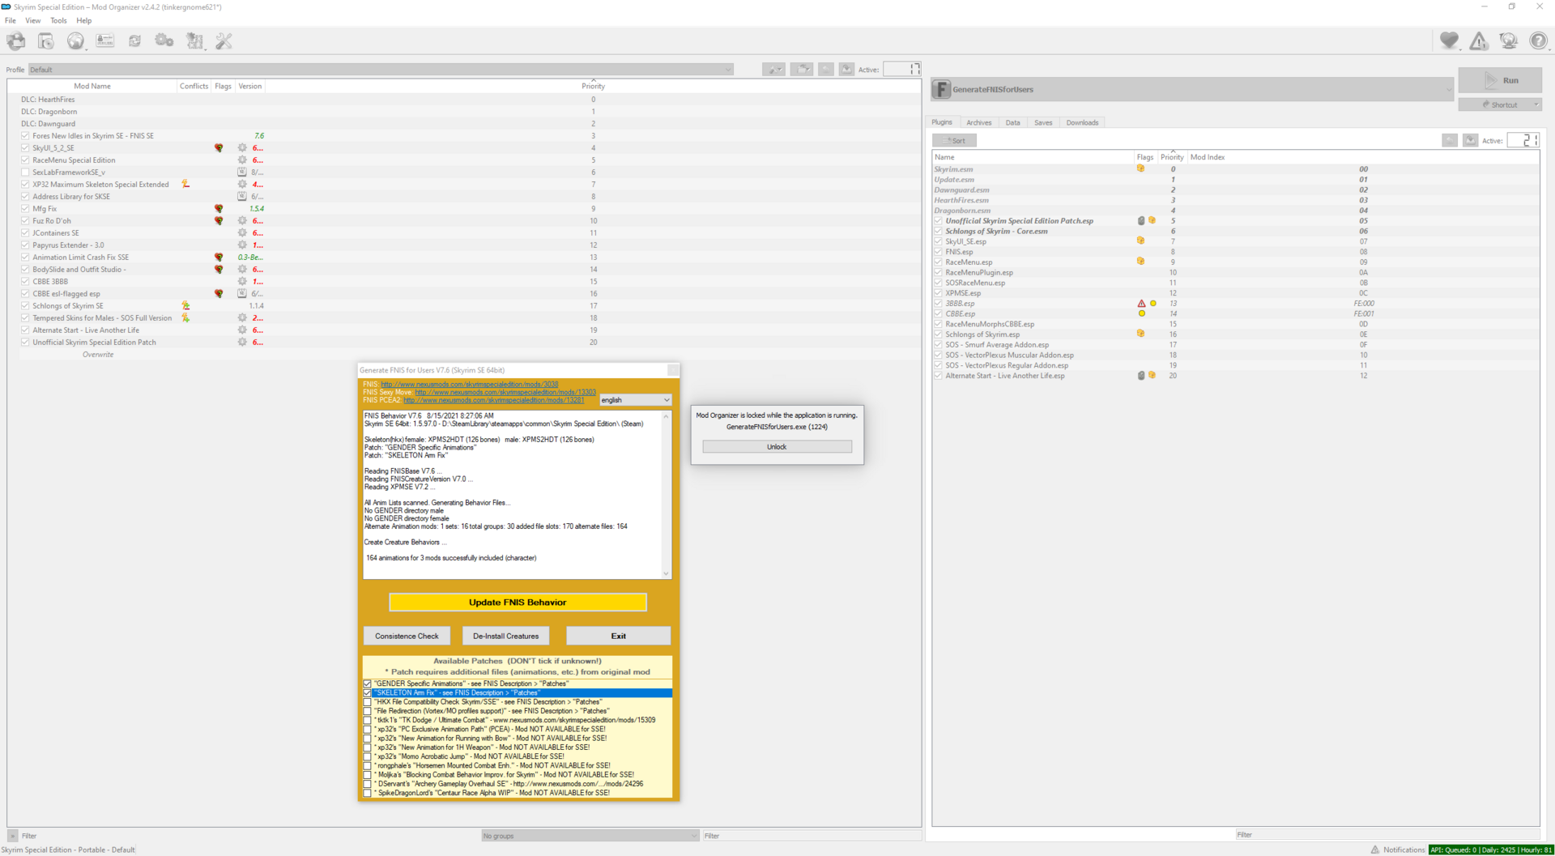The width and height of the screenshot is (1555, 856).
Task: Toggle the GENDER Specific Animations patch checkbox
Action: pyautogui.click(x=368, y=684)
